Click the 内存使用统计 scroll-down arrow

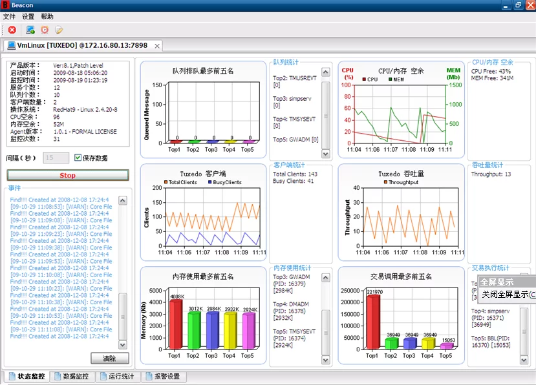[326, 360]
